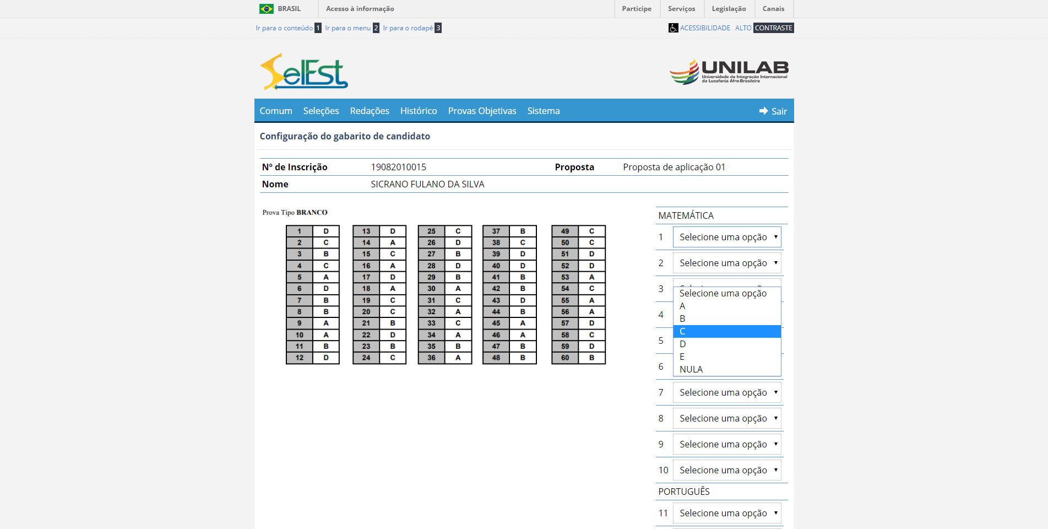Click the accessibility wheelchair icon
Image resolution: width=1048 pixels, height=529 pixels.
pyautogui.click(x=673, y=28)
